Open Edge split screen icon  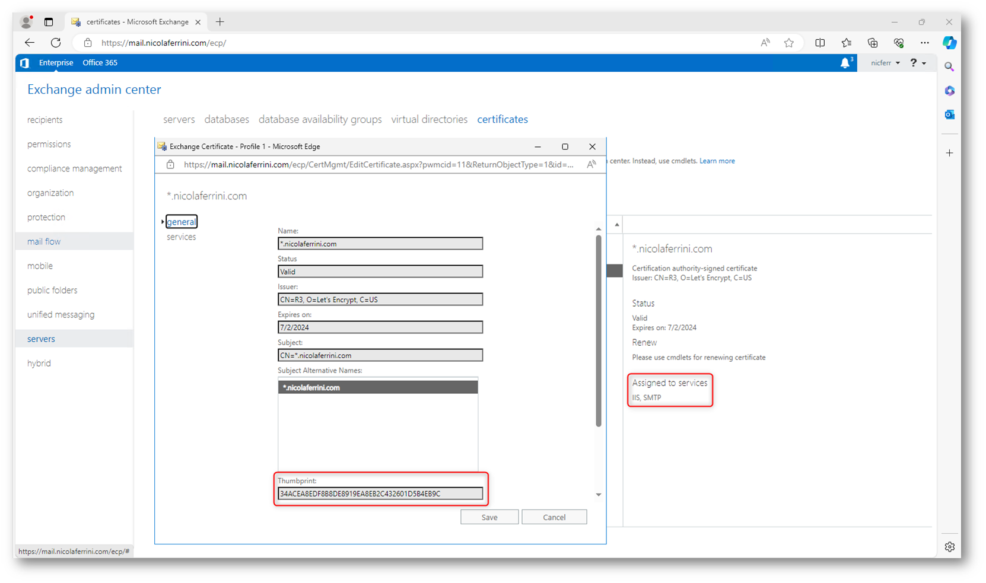820,43
